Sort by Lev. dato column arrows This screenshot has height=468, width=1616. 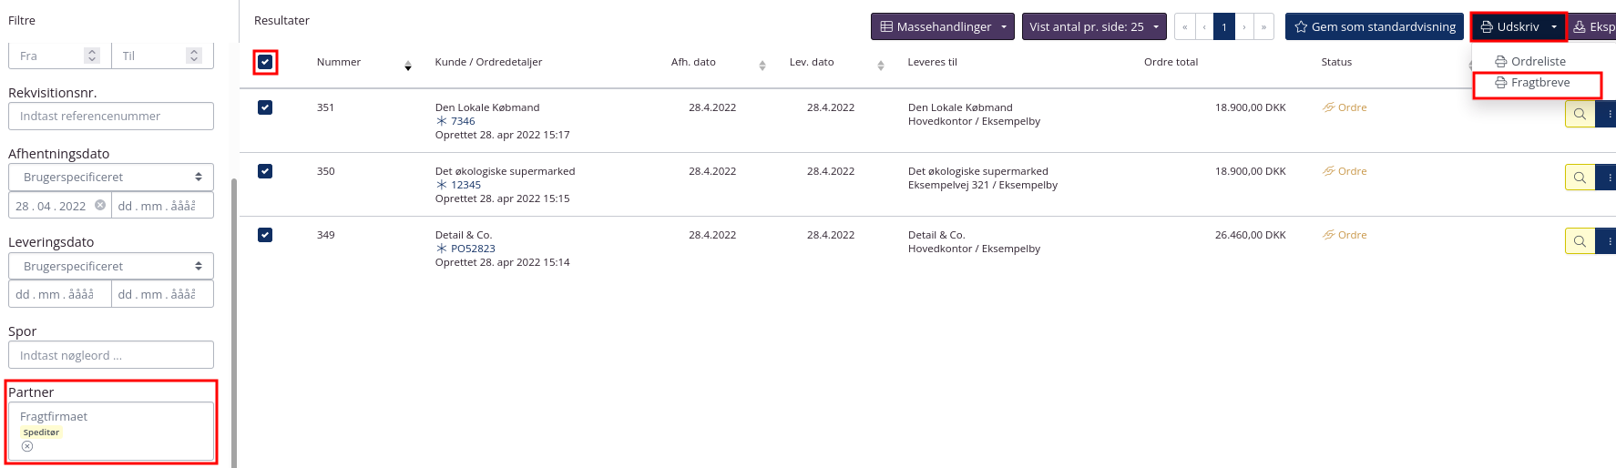(x=881, y=66)
